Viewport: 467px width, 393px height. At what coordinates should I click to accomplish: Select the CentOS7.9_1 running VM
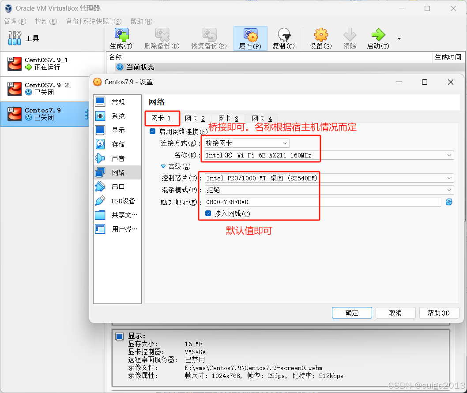click(53, 64)
